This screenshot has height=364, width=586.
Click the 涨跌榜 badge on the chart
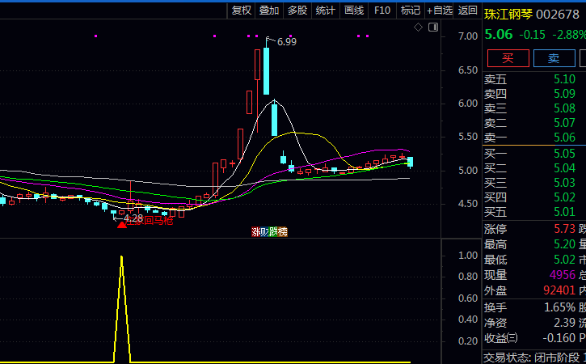point(269,232)
